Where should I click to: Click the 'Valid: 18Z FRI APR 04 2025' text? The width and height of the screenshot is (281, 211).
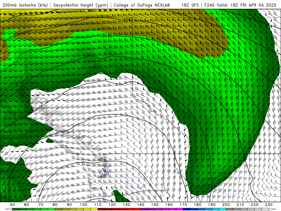(x=247, y=5)
